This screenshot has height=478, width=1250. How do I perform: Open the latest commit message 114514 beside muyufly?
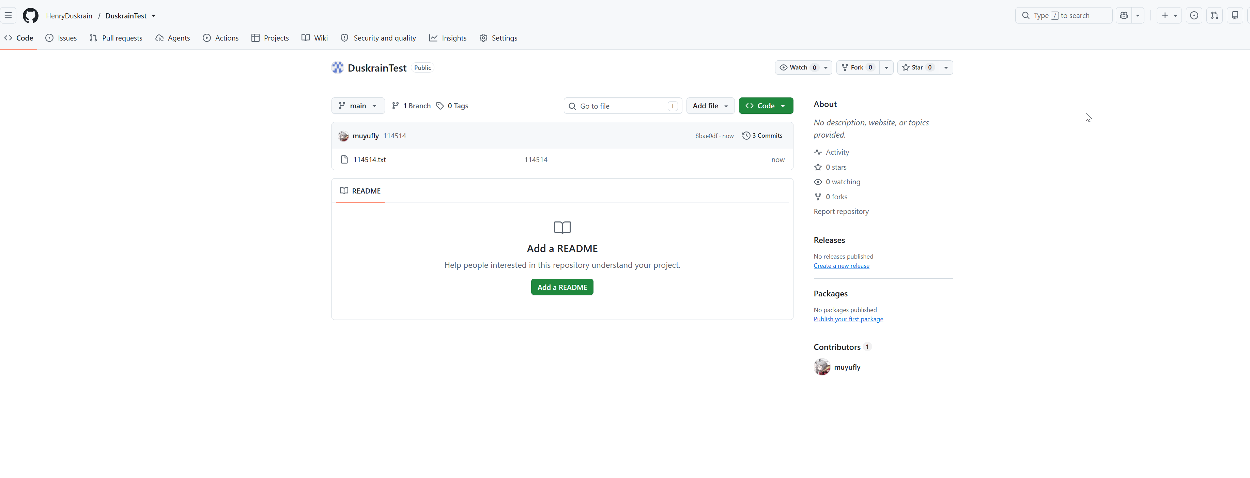click(x=395, y=136)
